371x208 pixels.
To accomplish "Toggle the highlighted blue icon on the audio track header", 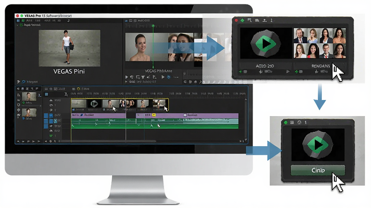I will (55, 121).
